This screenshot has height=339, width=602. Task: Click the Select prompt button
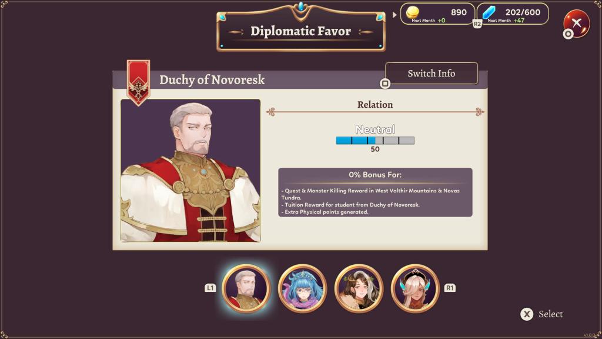(x=541, y=314)
